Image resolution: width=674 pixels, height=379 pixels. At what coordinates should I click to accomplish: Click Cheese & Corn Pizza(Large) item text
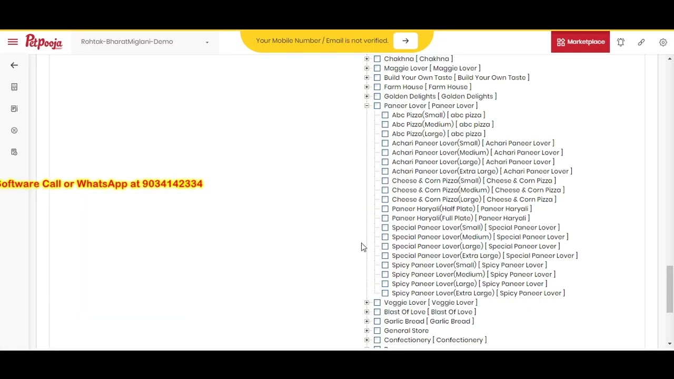(474, 200)
